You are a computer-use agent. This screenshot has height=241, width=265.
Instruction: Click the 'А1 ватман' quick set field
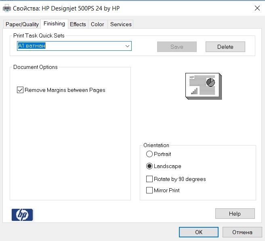[74, 46]
